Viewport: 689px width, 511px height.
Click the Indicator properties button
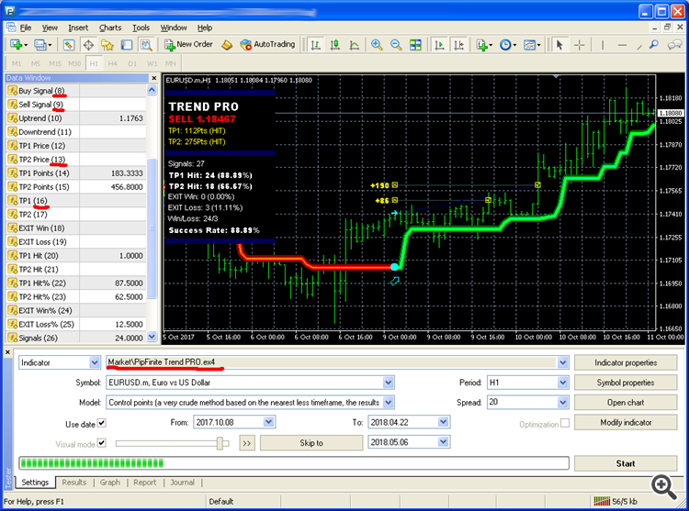coord(626,362)
